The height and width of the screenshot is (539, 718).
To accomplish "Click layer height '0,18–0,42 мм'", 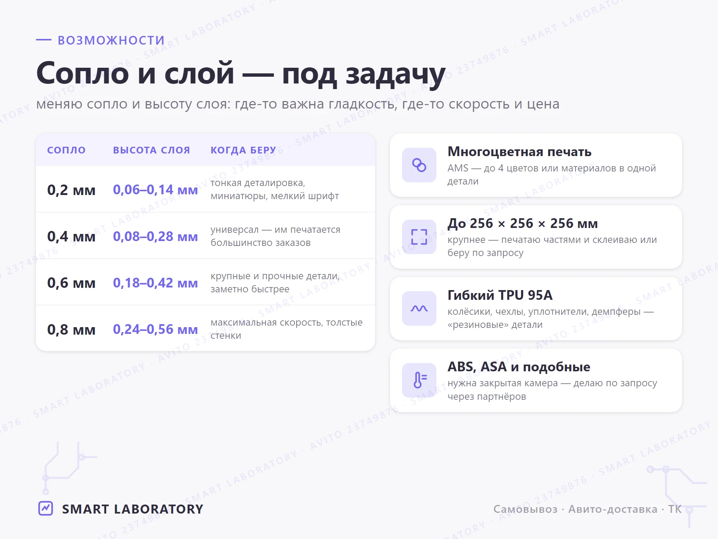I will click(156, 283).
